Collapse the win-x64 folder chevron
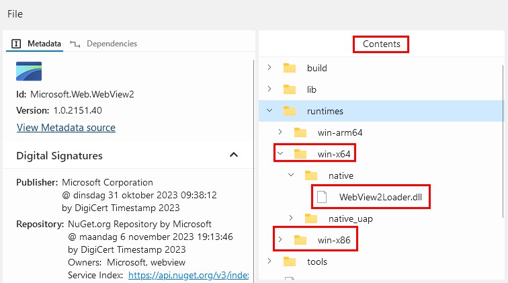508x283 pixels. tap(280, 153)
